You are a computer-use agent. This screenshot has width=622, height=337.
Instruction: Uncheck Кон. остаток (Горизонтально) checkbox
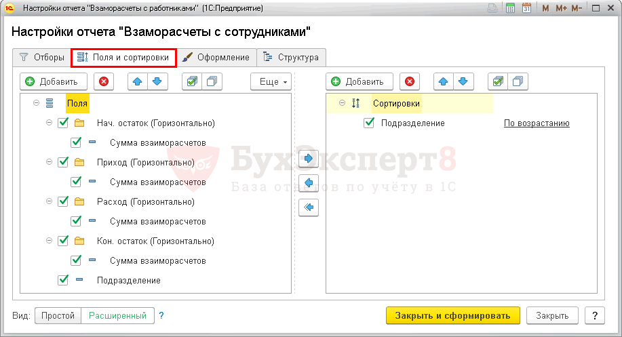point(63,241)
